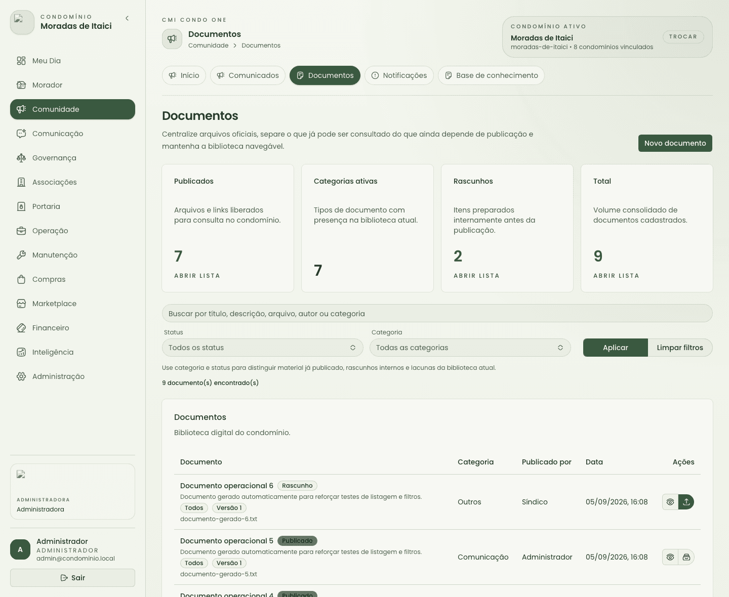
Task: Click Data column header
Action: [594, 462]
